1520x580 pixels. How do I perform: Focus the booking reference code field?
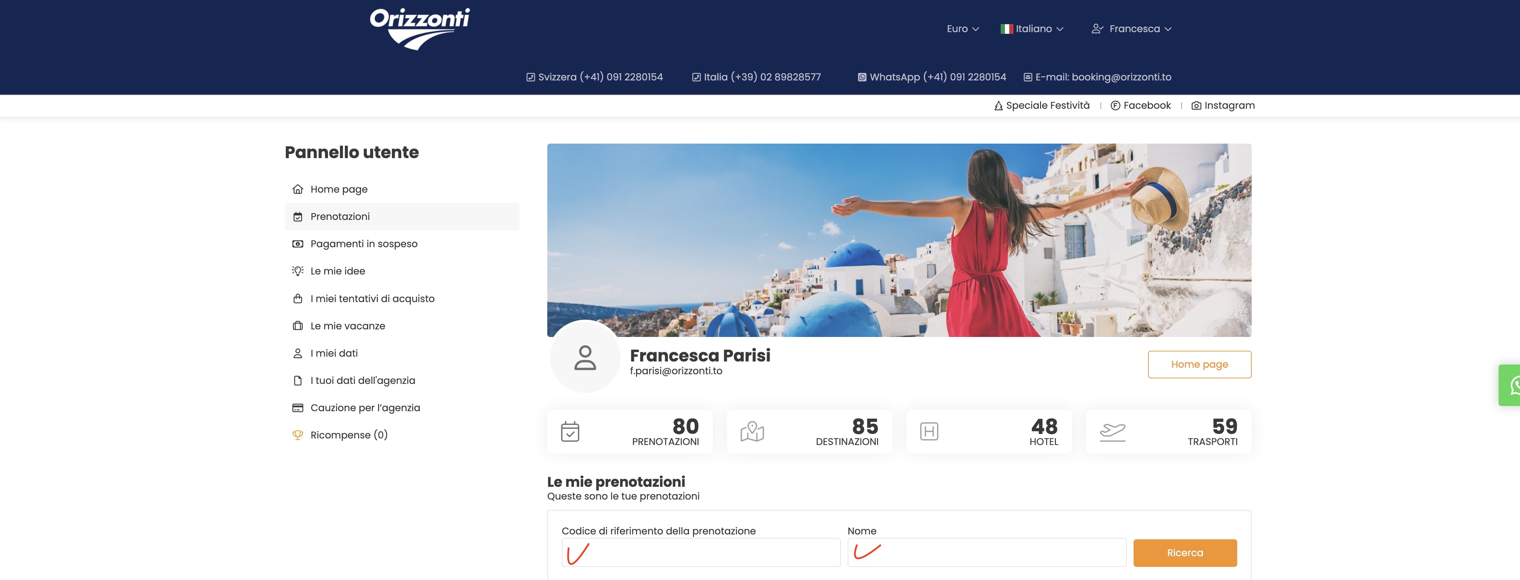(x=700, y=553)
